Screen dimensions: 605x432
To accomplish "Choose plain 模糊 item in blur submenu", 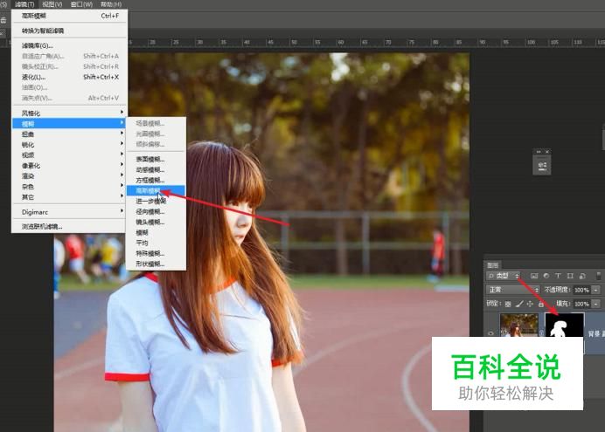I will pos(156,232).
